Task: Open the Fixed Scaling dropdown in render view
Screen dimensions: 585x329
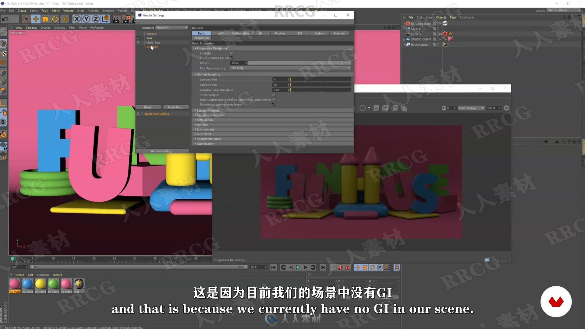Action: (x=471, y=108)
